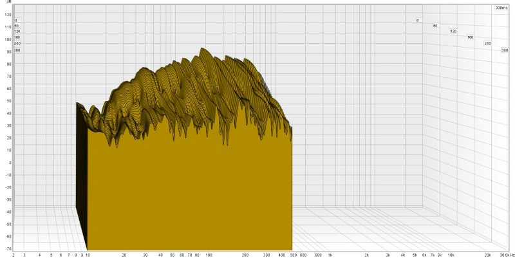This screenshot has width=515, height=258.
Task: Select the 180 time marker beside the dB axis
Action: coord(17,37)
